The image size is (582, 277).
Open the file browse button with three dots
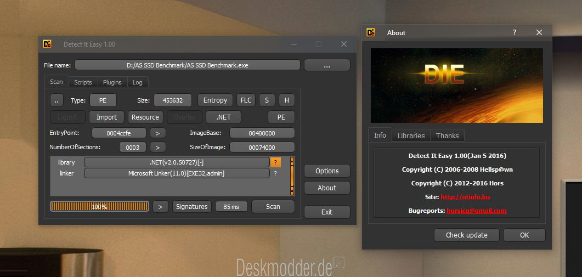coord(327,65)
